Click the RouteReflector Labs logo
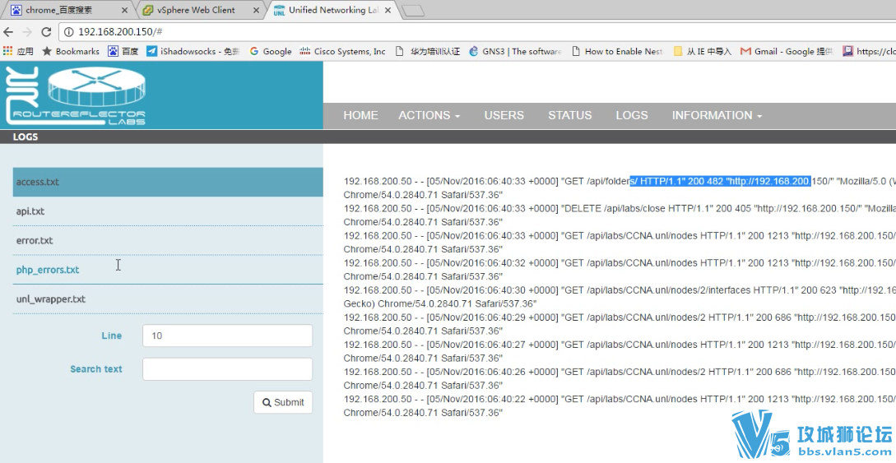This screenshot has height=463, width=896. pyautogui.click(x=76, y=95)
